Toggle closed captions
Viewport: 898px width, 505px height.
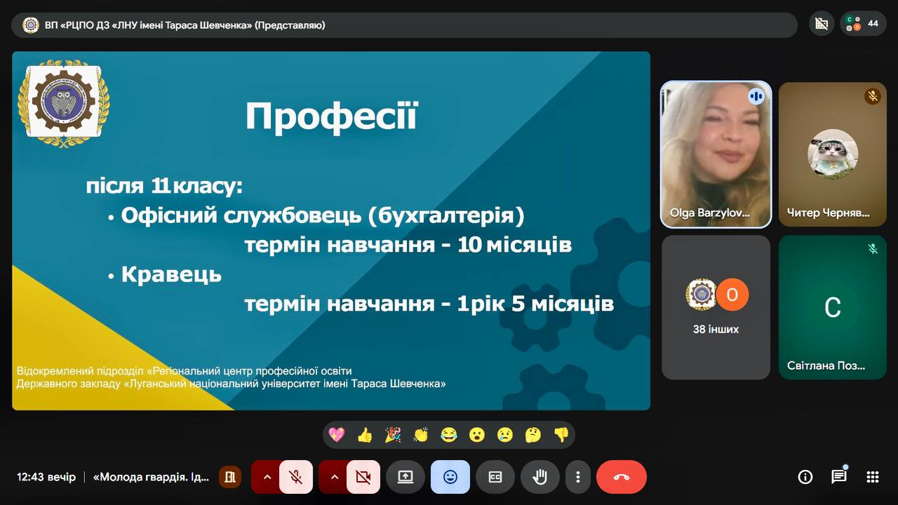[x=495, y=477]
